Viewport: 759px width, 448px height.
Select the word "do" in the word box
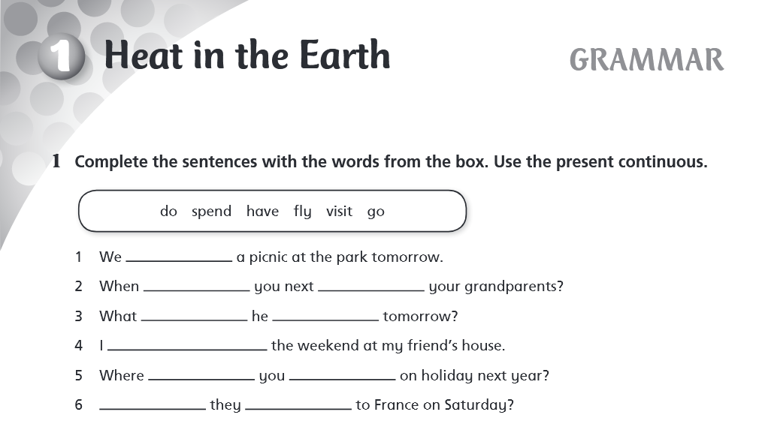[x=168, y=212]
